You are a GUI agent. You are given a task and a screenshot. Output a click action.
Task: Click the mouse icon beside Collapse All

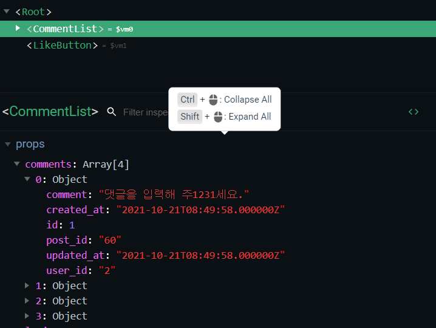[213, 100]
